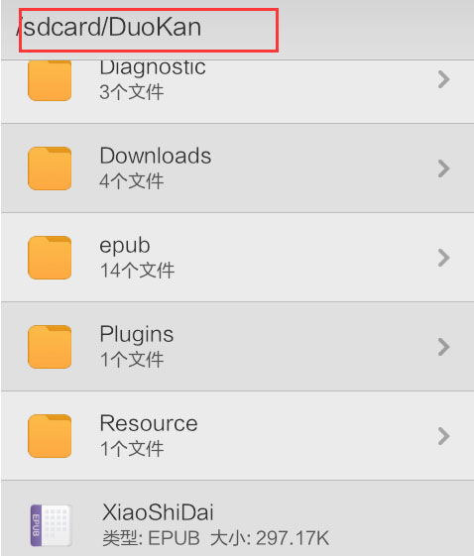Open the Downloads folder name
This screenshot has height=556, width=474.
(156, 156)
